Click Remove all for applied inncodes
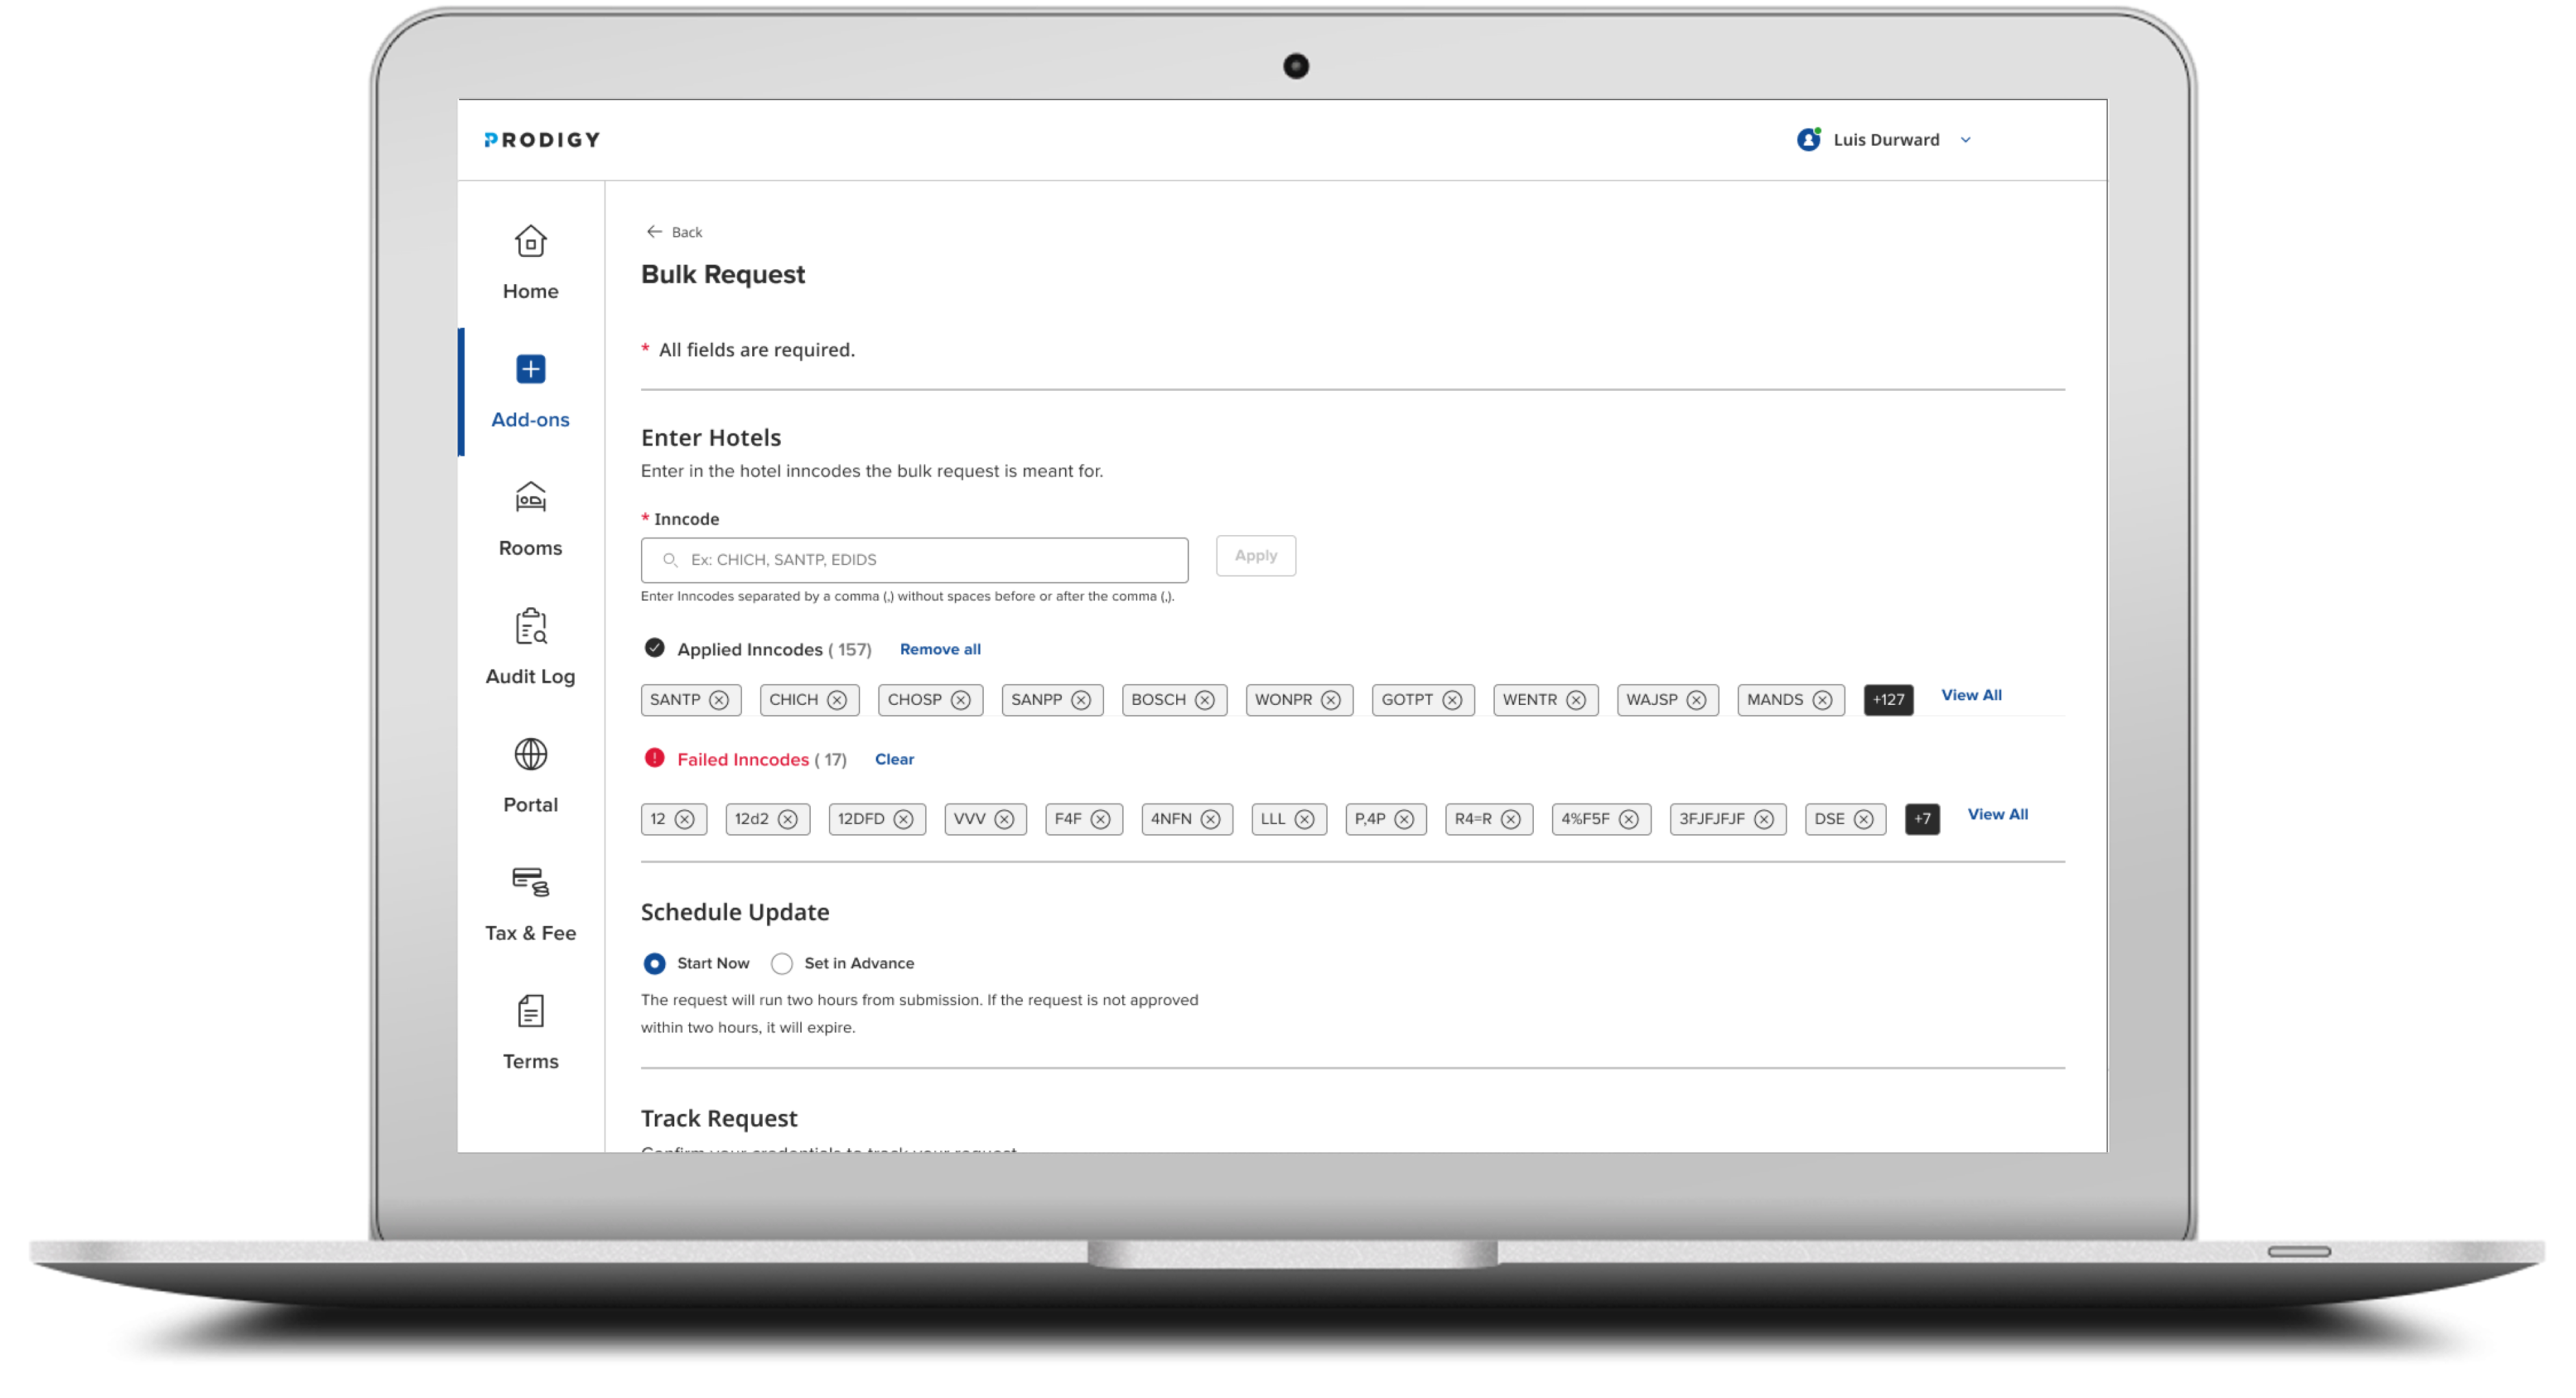This screenshot has width=2576, height=1398. tap(939, 648)
